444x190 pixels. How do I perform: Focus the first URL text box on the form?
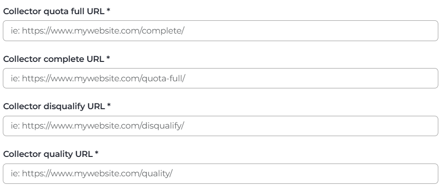(220, 30)
